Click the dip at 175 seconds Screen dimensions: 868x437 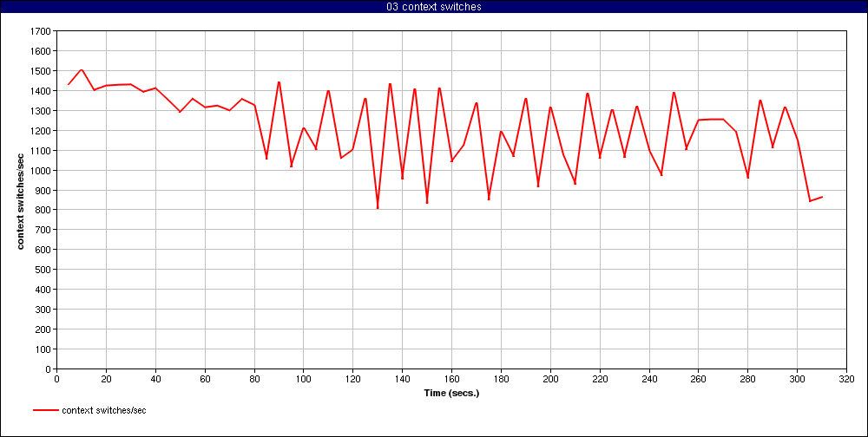tap(489, 199)
